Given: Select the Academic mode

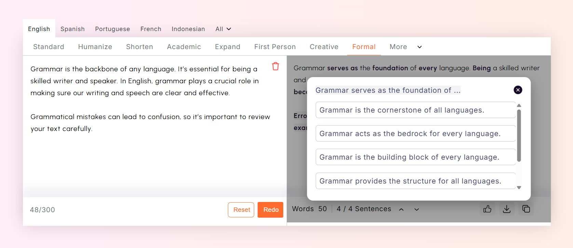Looking at the screenshot, I should tap(184, 47).
